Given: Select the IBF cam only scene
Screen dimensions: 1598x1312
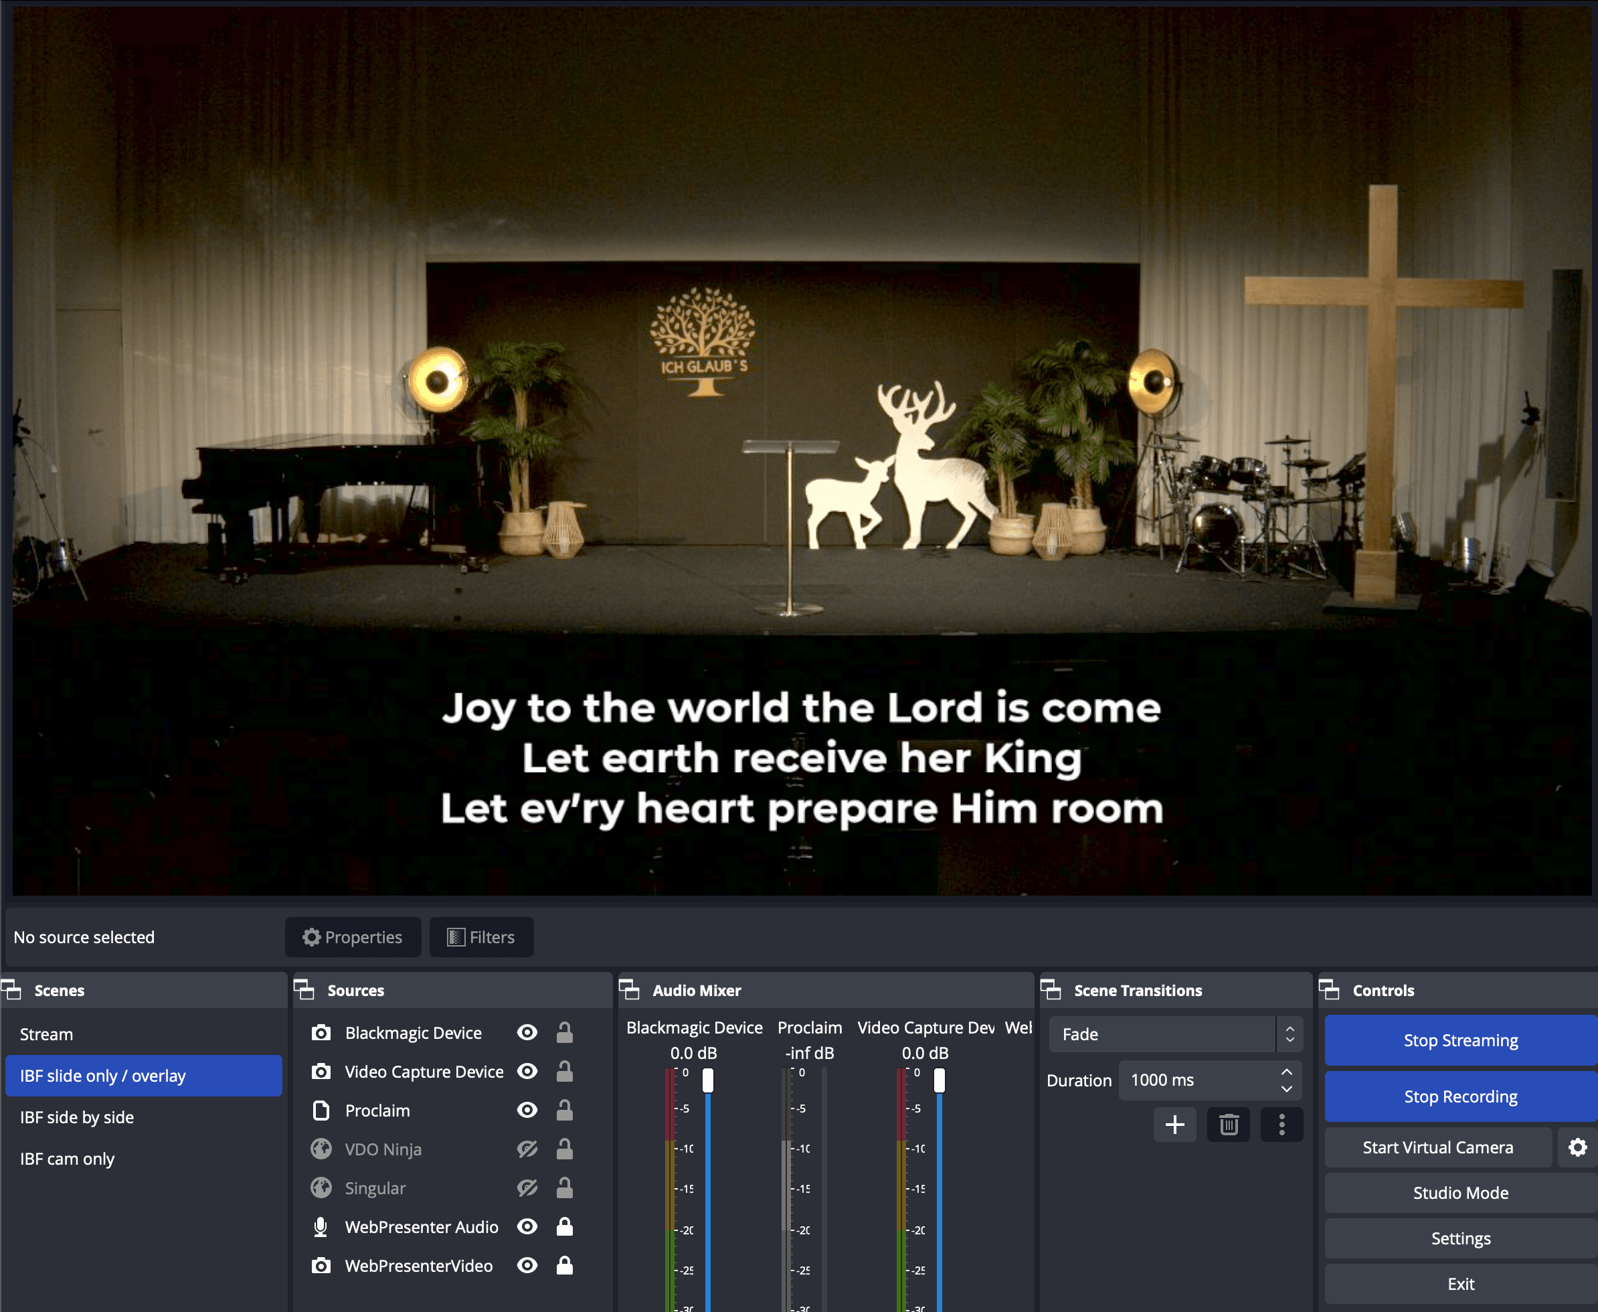Looking at the screenshot, I should [x=67, y=1159].
